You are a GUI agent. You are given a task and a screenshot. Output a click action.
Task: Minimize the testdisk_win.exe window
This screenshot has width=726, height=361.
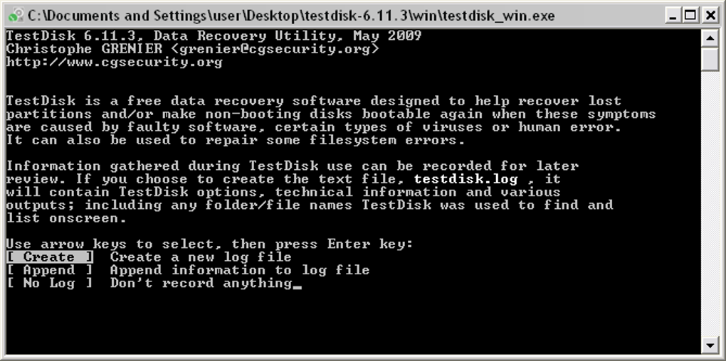coord(674,15)
